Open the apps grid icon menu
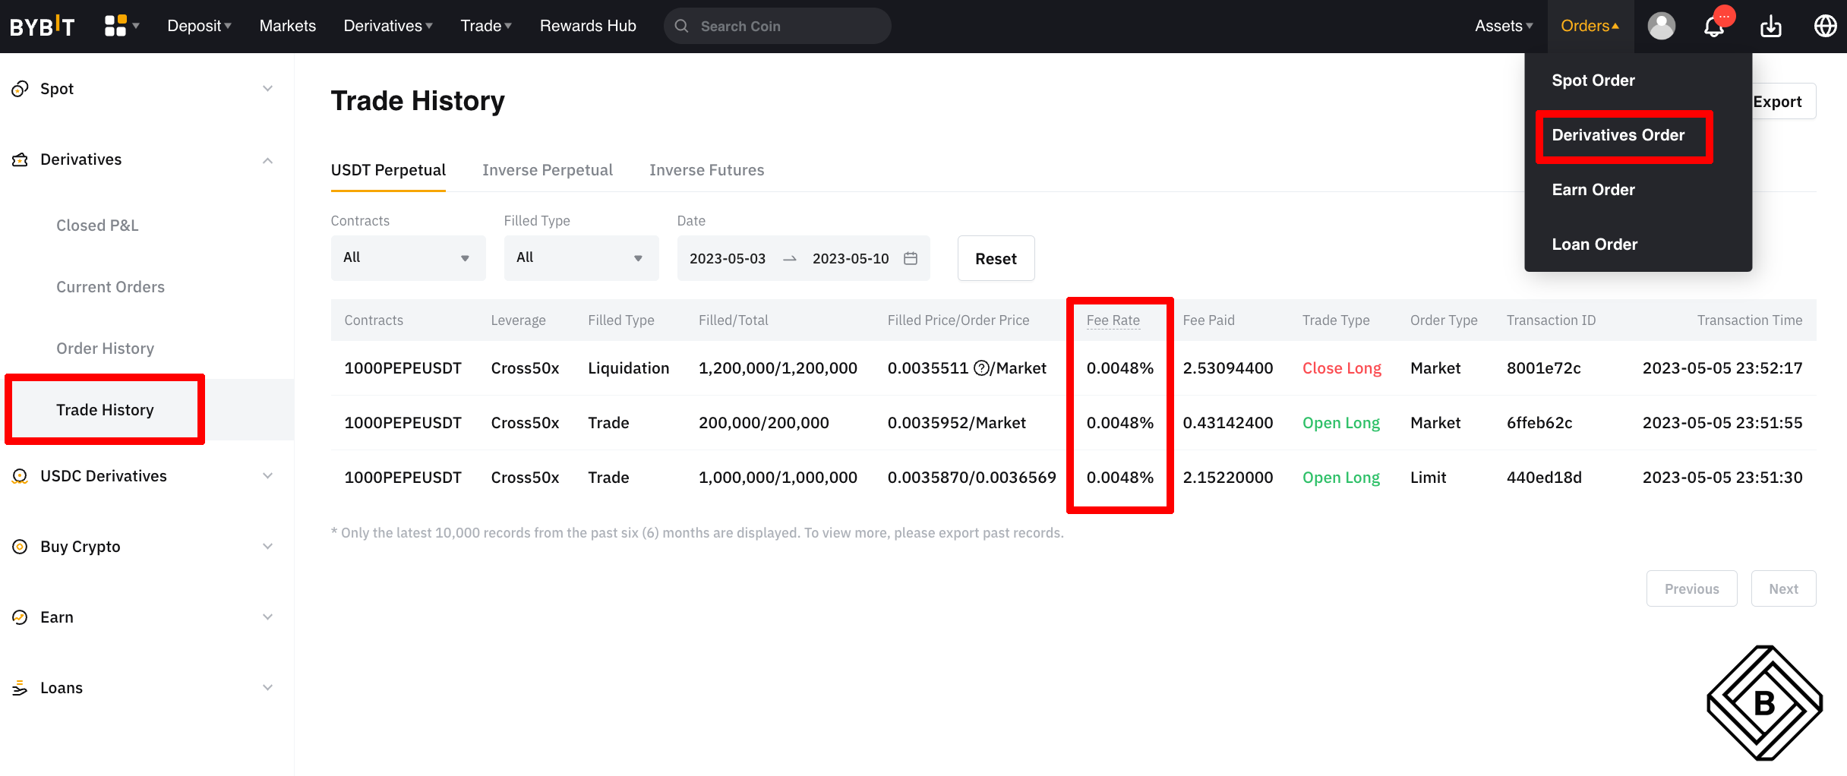The image size is (1847, 776). pos(115,26)
